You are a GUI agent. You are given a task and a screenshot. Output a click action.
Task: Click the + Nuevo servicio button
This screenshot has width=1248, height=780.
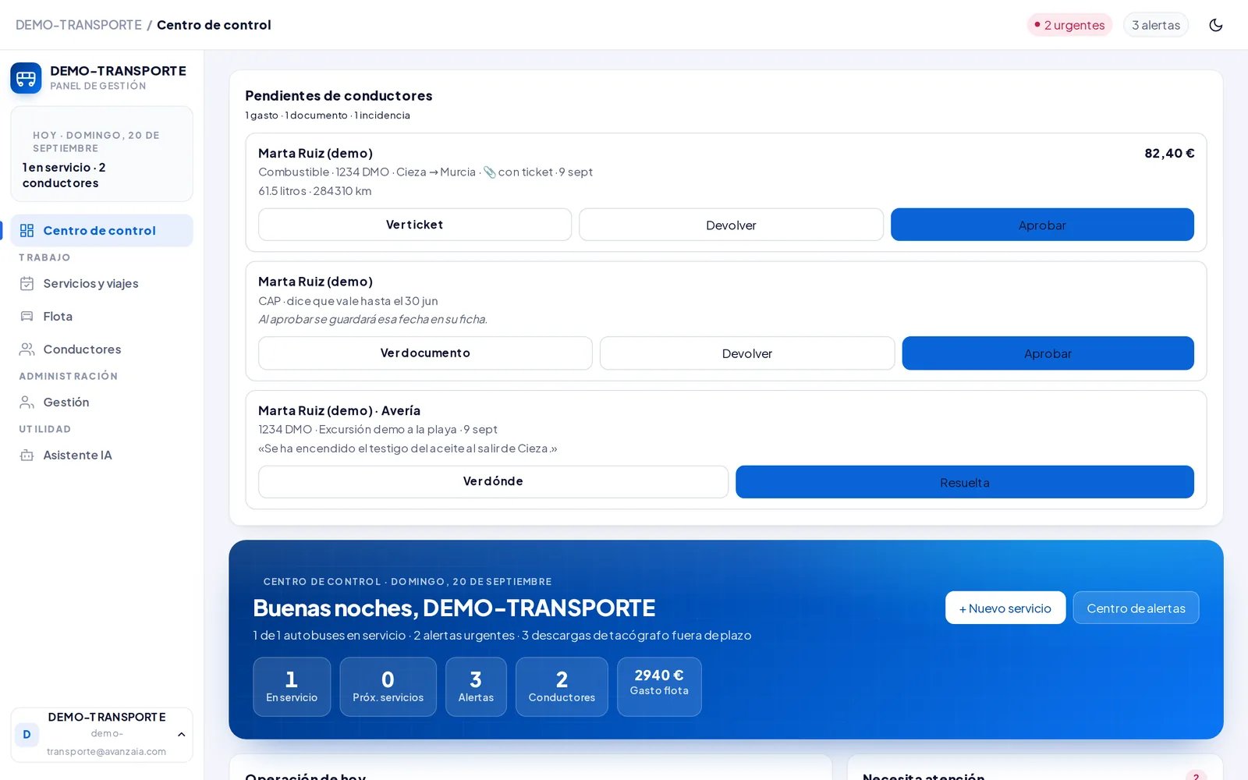click(1005, 608)
